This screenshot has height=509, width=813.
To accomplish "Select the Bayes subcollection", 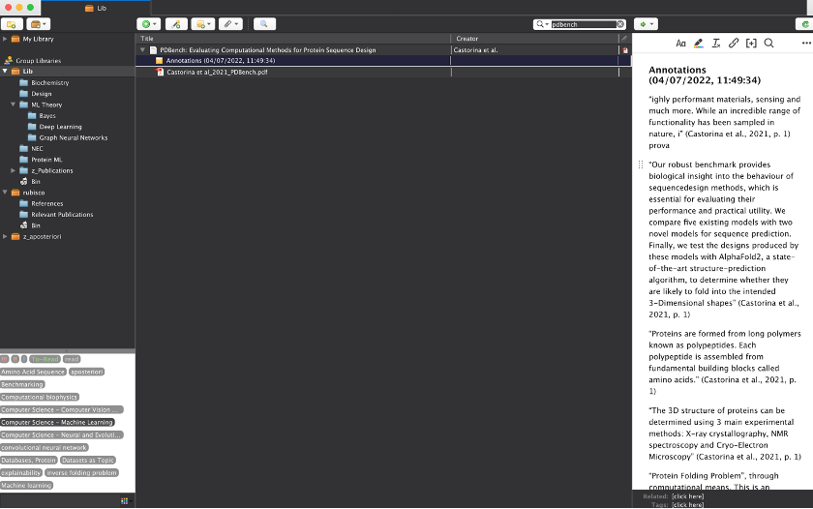I will (x=47, y=115).
